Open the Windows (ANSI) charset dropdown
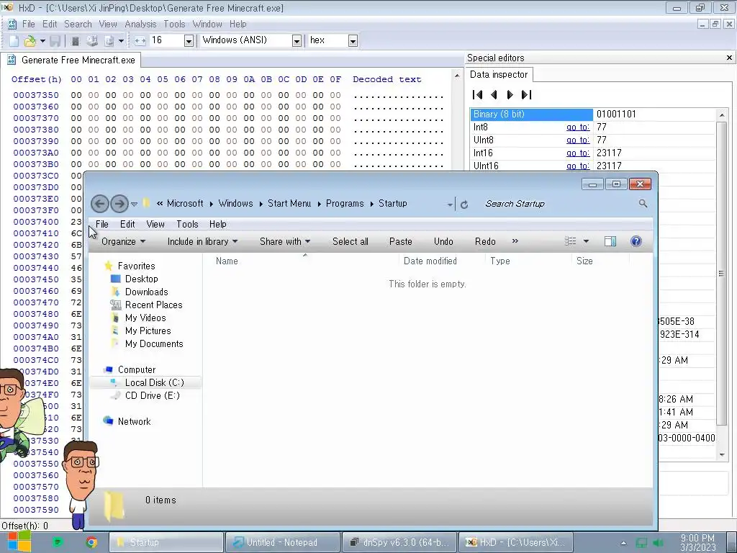 (297, 41)
